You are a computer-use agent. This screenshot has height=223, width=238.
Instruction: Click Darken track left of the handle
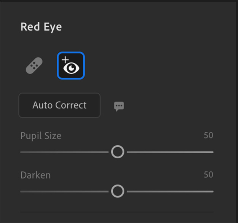(x=65, y=191)
